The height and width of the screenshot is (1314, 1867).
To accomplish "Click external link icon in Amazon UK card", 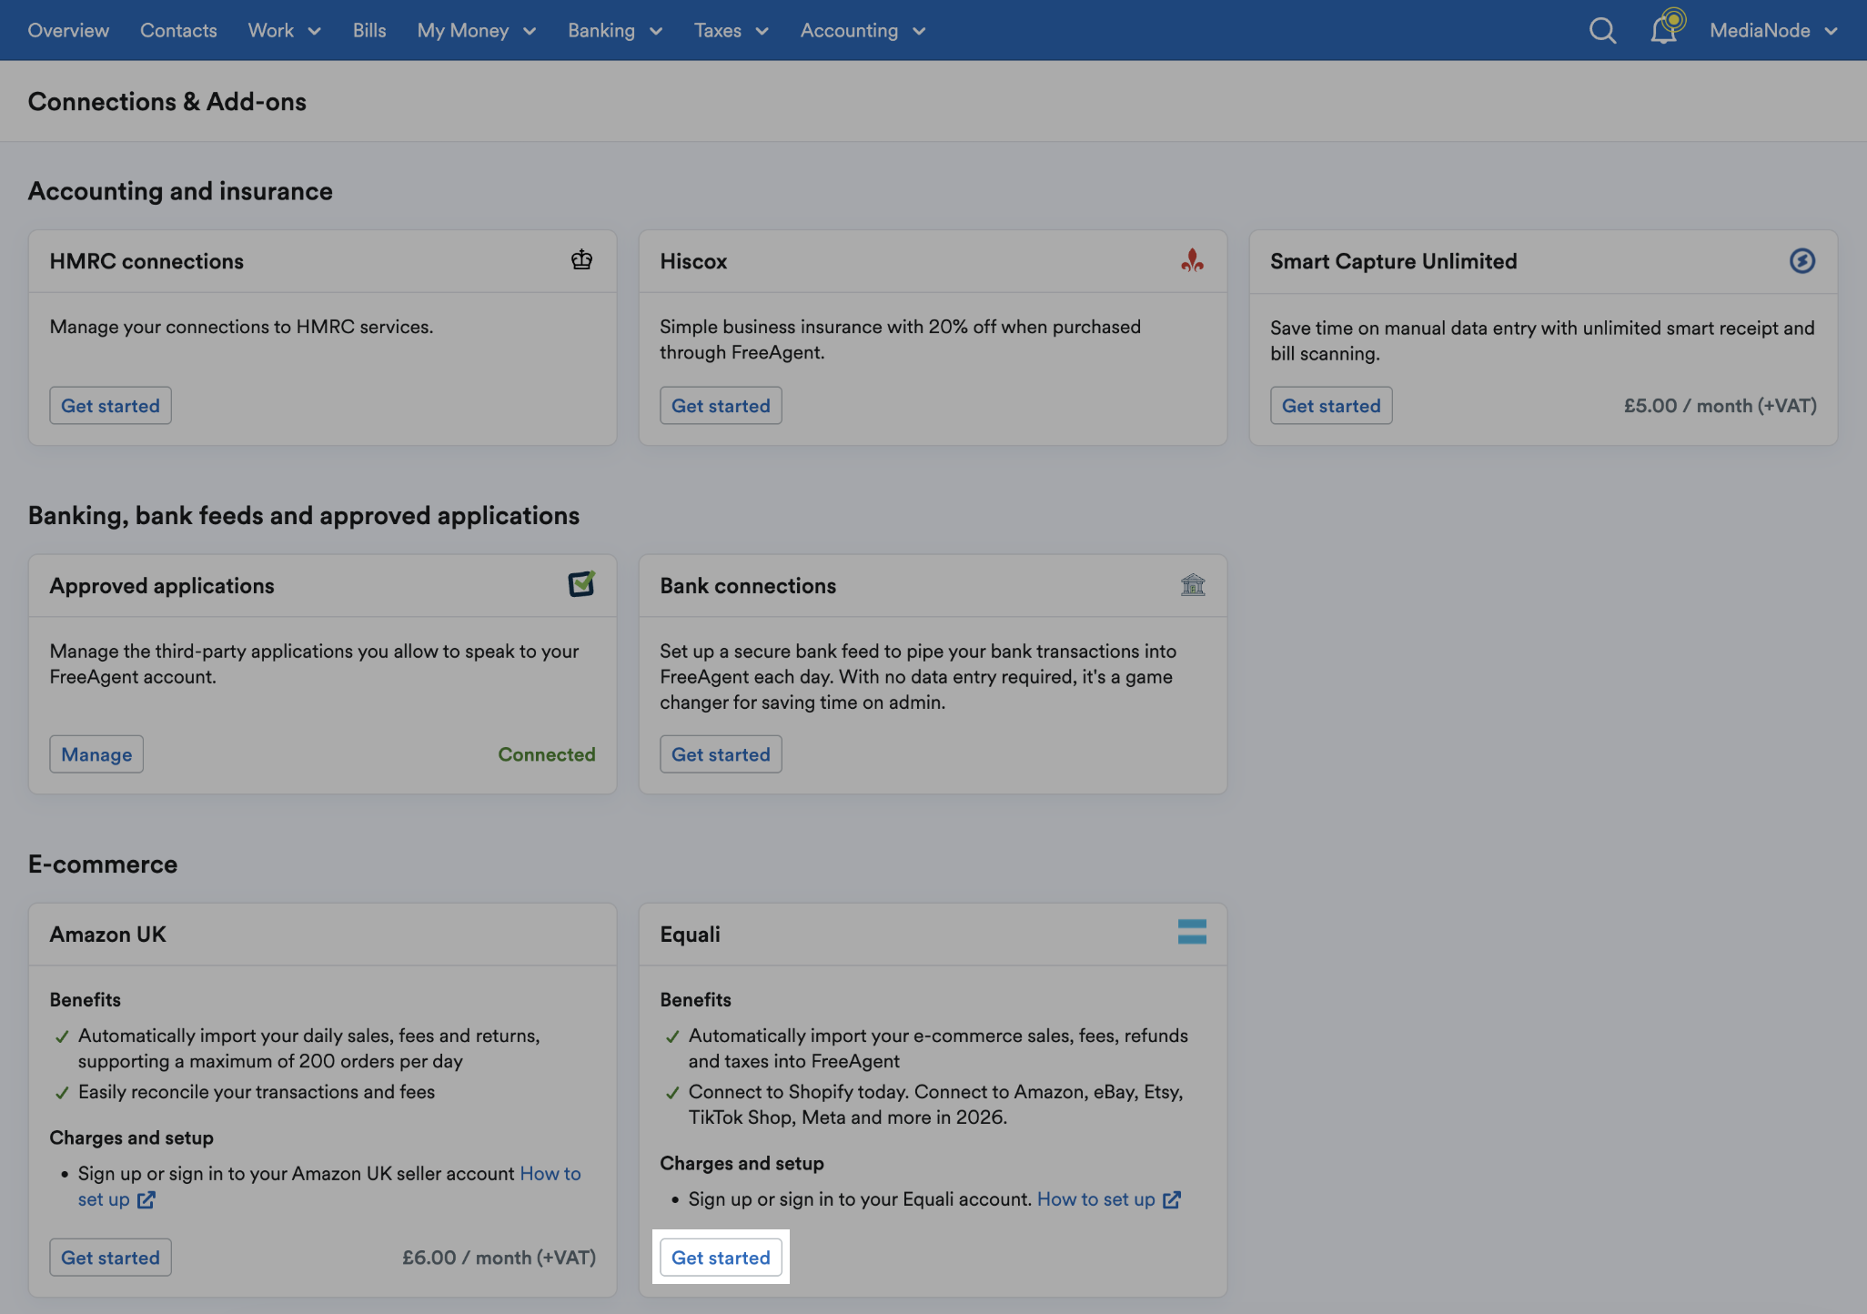I will [146, 1199].
